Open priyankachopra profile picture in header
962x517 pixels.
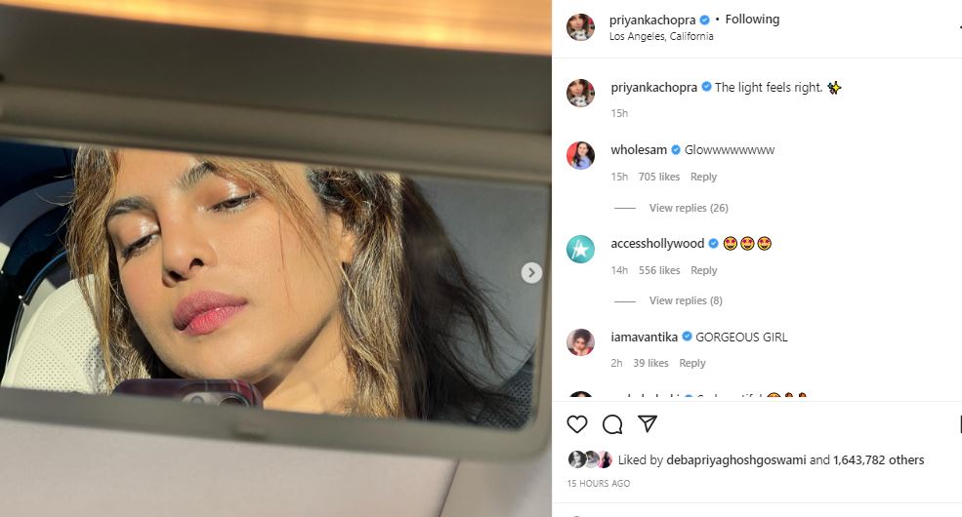pos(580,27)
